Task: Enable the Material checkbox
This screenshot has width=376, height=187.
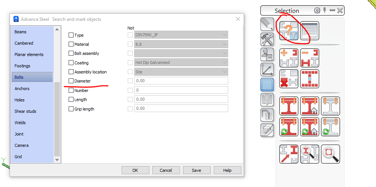Action: 71,44
